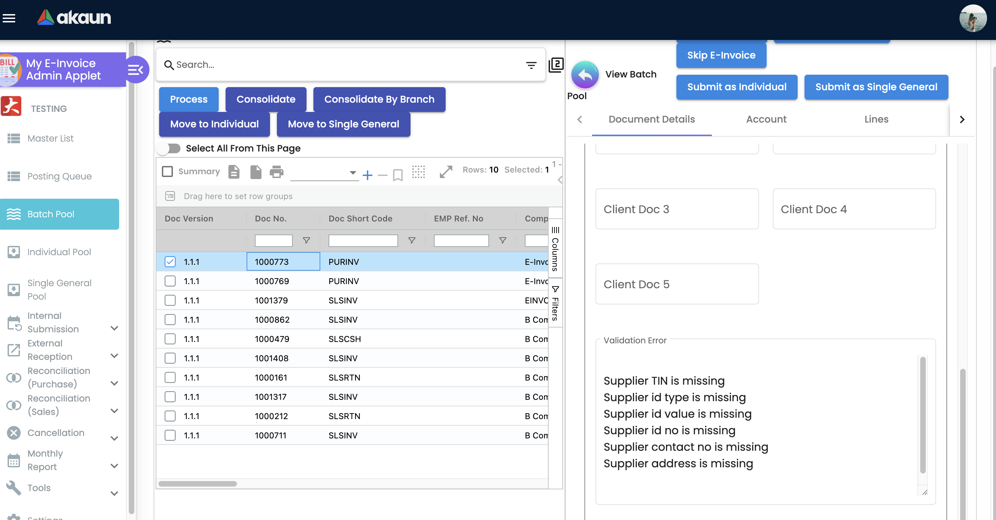
Task: Click Skip E-Invoice button
Action: click(721, 55)
